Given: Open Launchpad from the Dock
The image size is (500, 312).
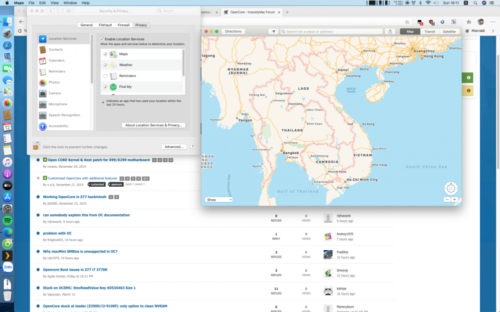Looking at the screenshot, I should click(x=7, y=33).
